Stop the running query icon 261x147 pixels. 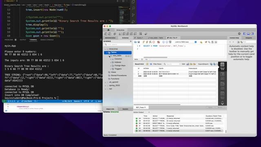tap(154, 42)
